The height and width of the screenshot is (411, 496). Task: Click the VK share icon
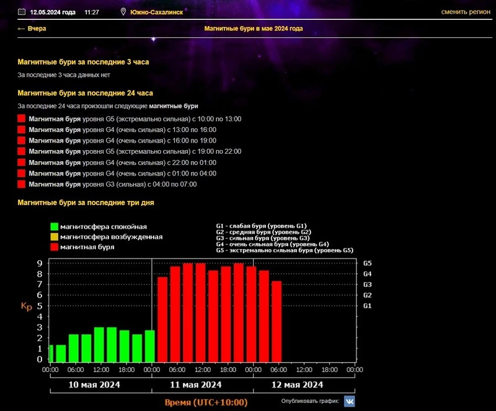[x=349, y=402]
